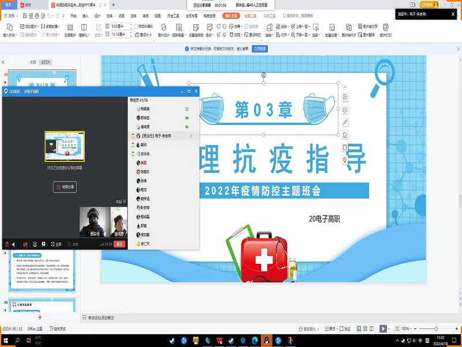This screenshot has height=347, width=462.
Task: Mute the speaker in QQ call toolbar
Action: coord(14,244)
